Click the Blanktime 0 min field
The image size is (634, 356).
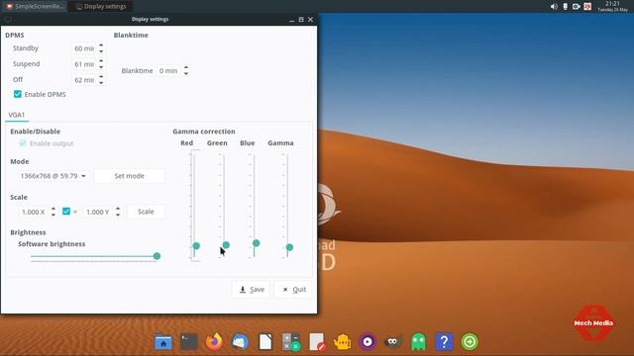[x=168, y=70]
